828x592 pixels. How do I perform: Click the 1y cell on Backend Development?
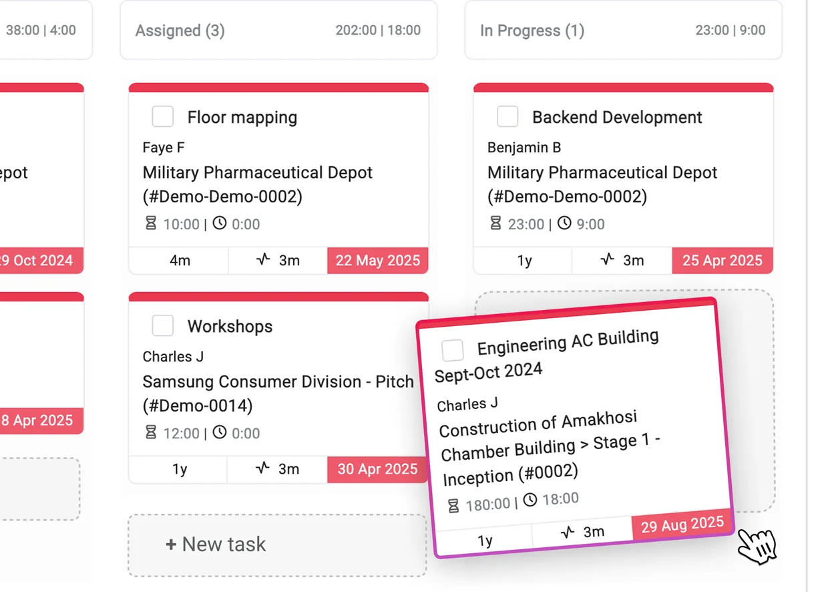click(x=524, y=260)
